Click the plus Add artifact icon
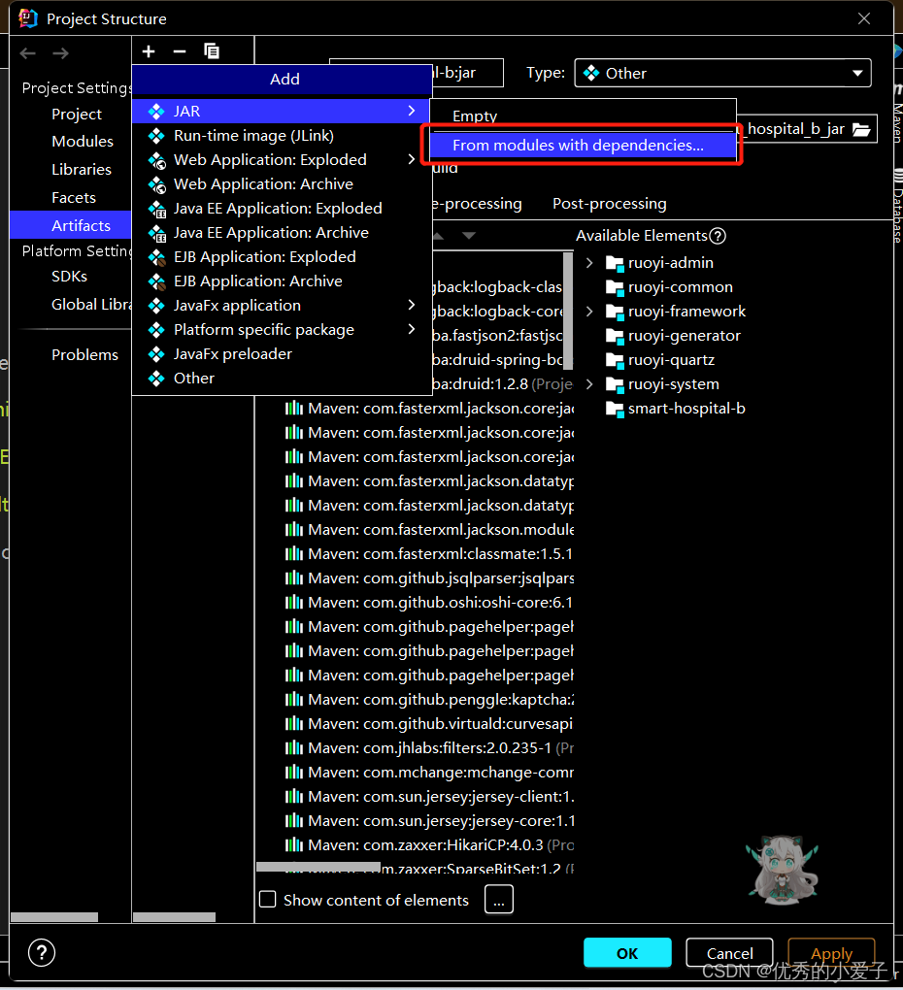This screenshot has height=990, width=903. (x=149, y=51)
